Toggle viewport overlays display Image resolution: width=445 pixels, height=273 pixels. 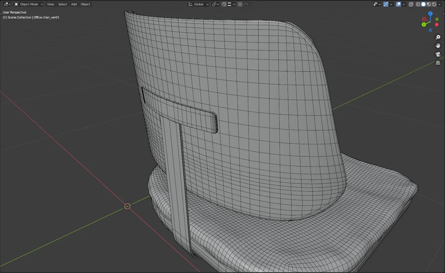[x=398, y=4]
